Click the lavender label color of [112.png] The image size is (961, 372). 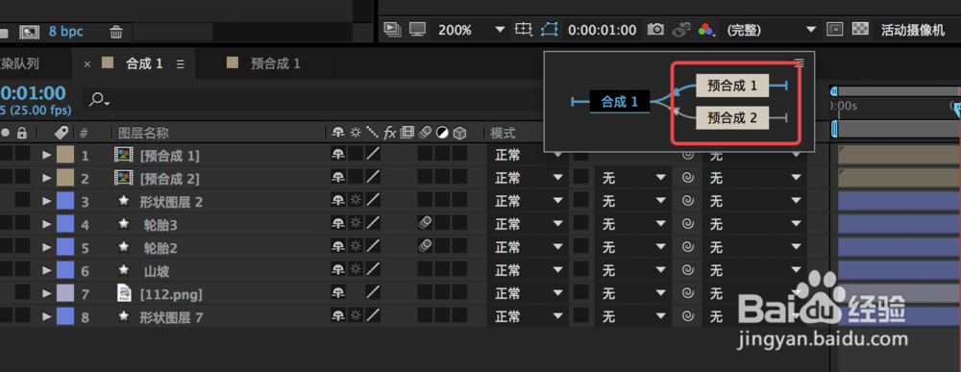tap(65, 293)
